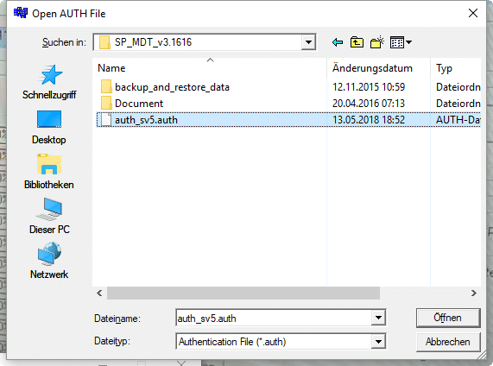Select Schnellzugriff in the places bar

pos(49,82)
